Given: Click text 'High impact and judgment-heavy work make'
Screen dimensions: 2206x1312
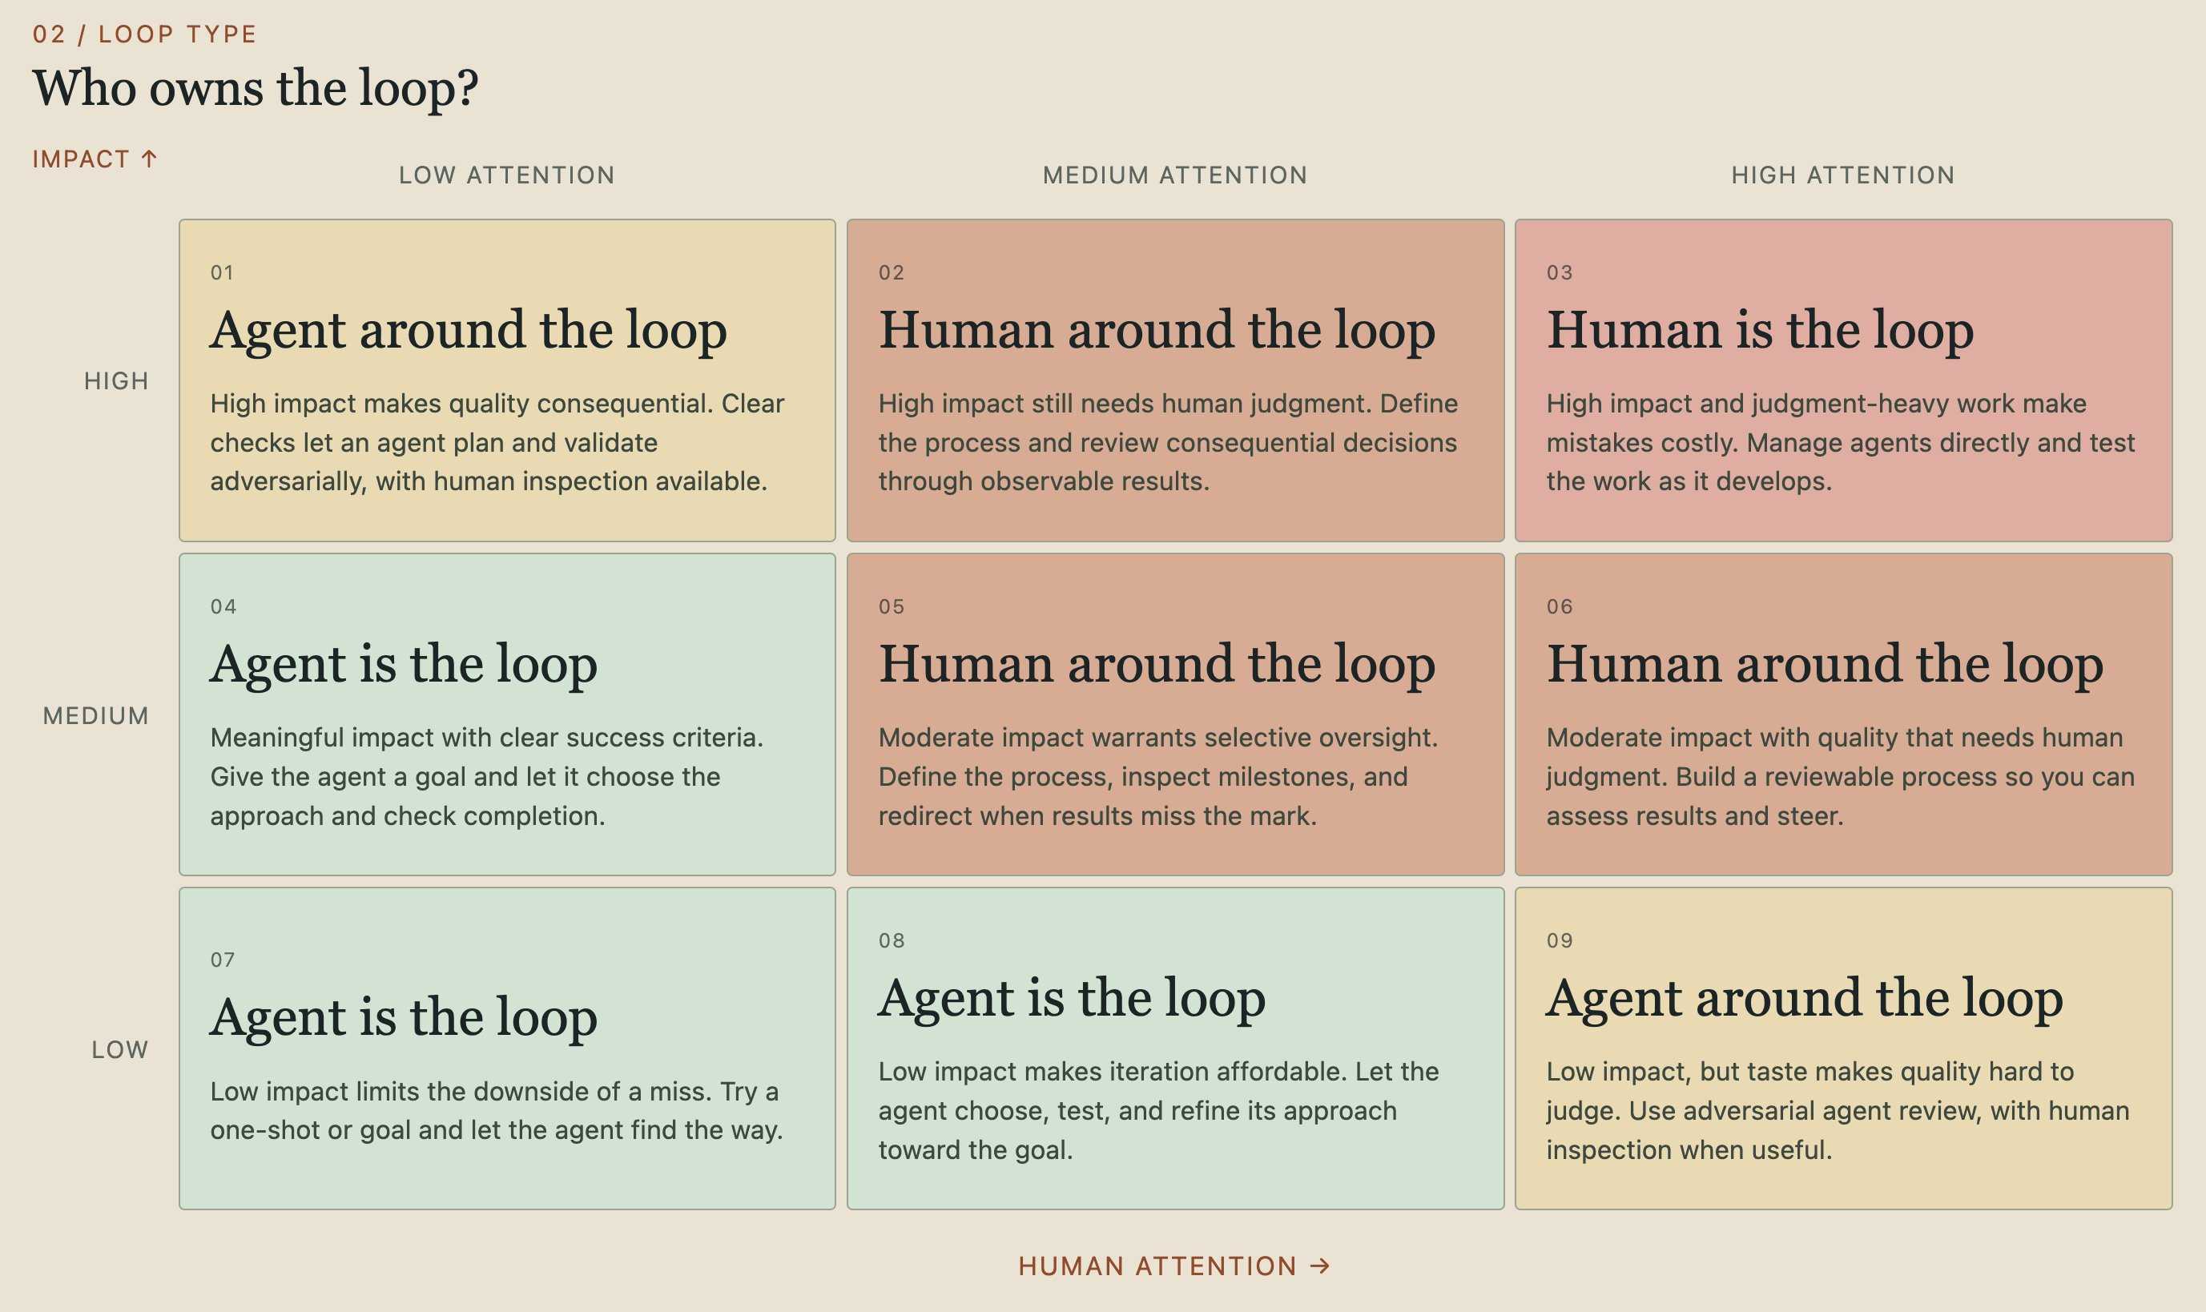Looking at the screenshot, I should (1816, 404).
